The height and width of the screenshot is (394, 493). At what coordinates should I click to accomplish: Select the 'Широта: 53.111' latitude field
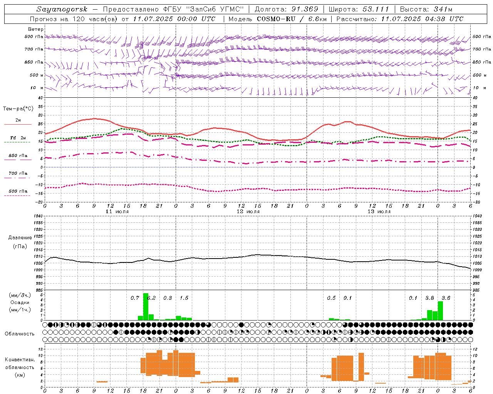pos(359,9)
